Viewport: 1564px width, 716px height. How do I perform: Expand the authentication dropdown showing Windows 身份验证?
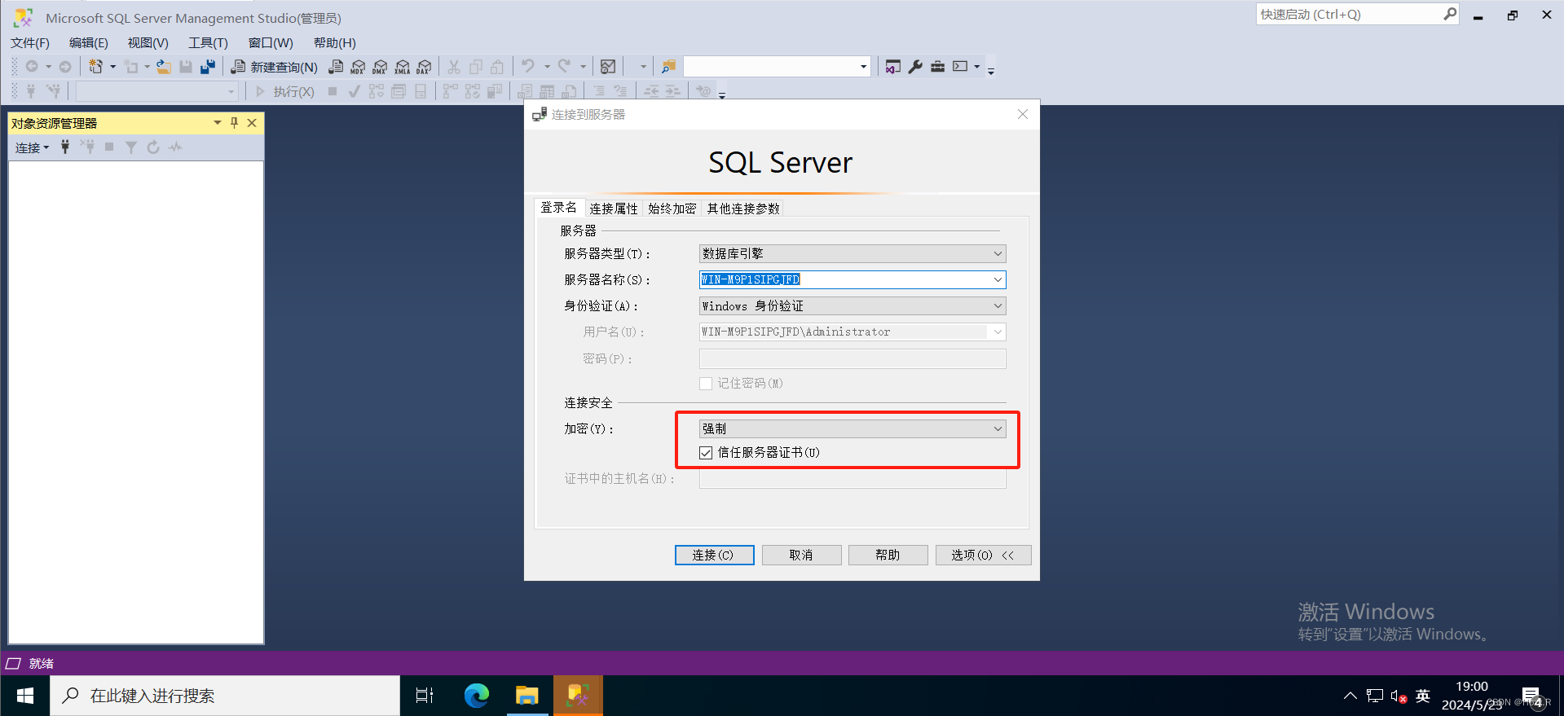point(998,306)
